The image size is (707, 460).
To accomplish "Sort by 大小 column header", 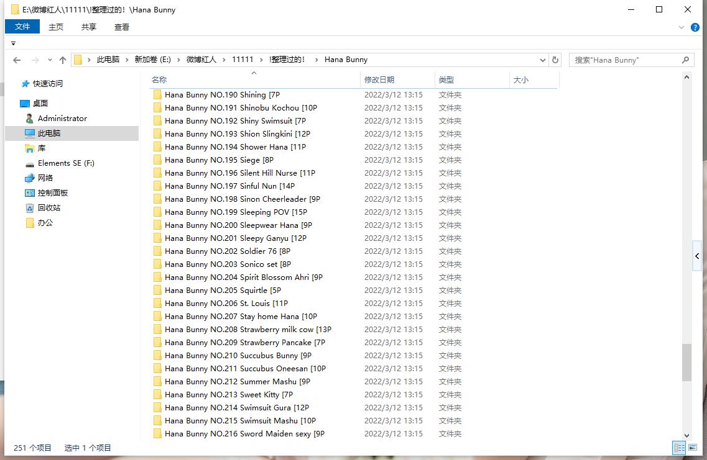I will point(534,79).
